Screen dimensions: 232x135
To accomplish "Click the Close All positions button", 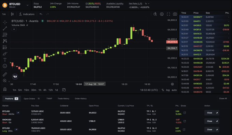I will click(x=223, y=99).
